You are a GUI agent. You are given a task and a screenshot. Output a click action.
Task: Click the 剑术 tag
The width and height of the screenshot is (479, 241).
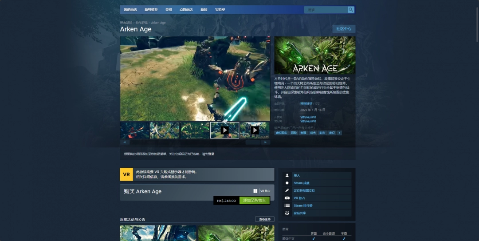pyautogui.click(x=313, y=133)
